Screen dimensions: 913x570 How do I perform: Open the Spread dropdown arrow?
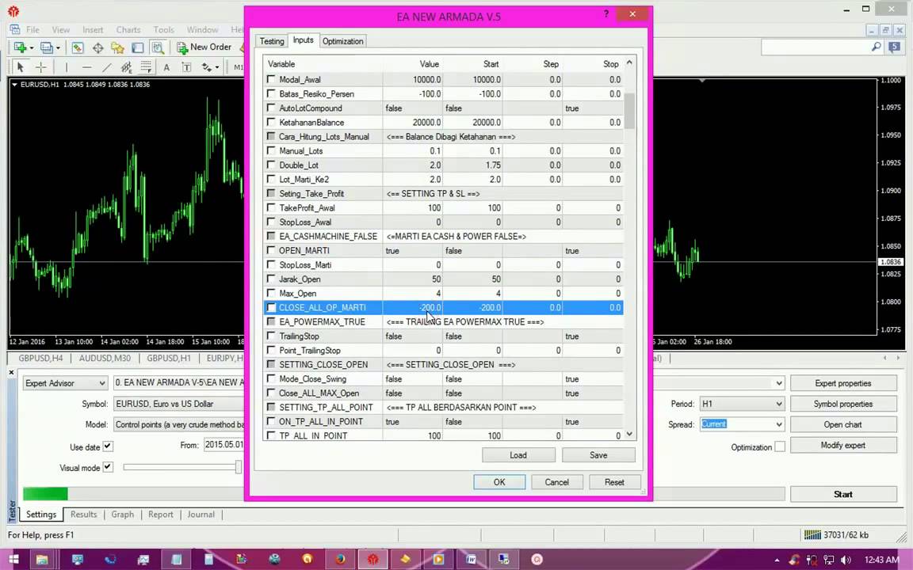[x=778, y=424]
